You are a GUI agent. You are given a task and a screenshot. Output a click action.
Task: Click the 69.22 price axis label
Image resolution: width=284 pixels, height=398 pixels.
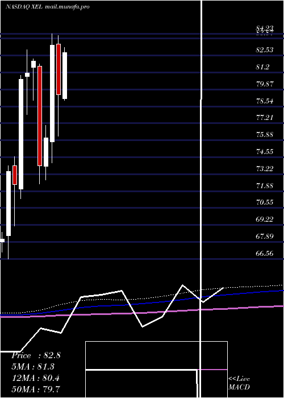(x=265, y=219)
